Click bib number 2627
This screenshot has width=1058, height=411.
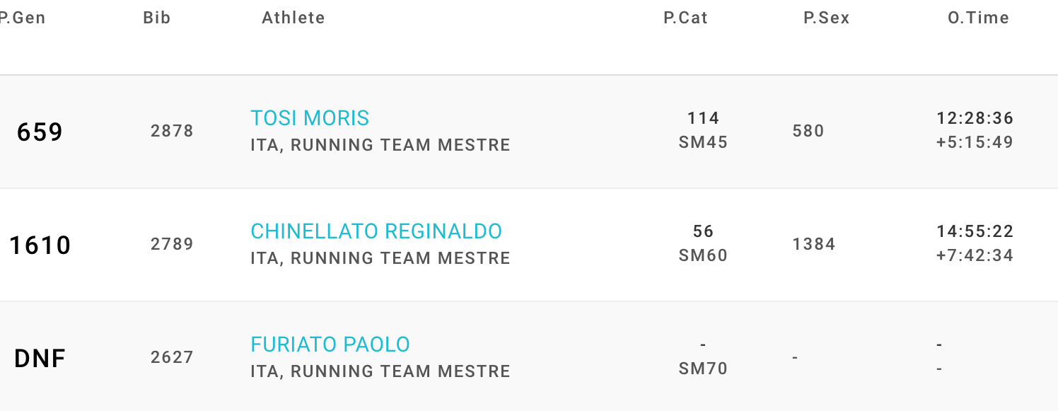pyautogui.click(x=172, y=358)
